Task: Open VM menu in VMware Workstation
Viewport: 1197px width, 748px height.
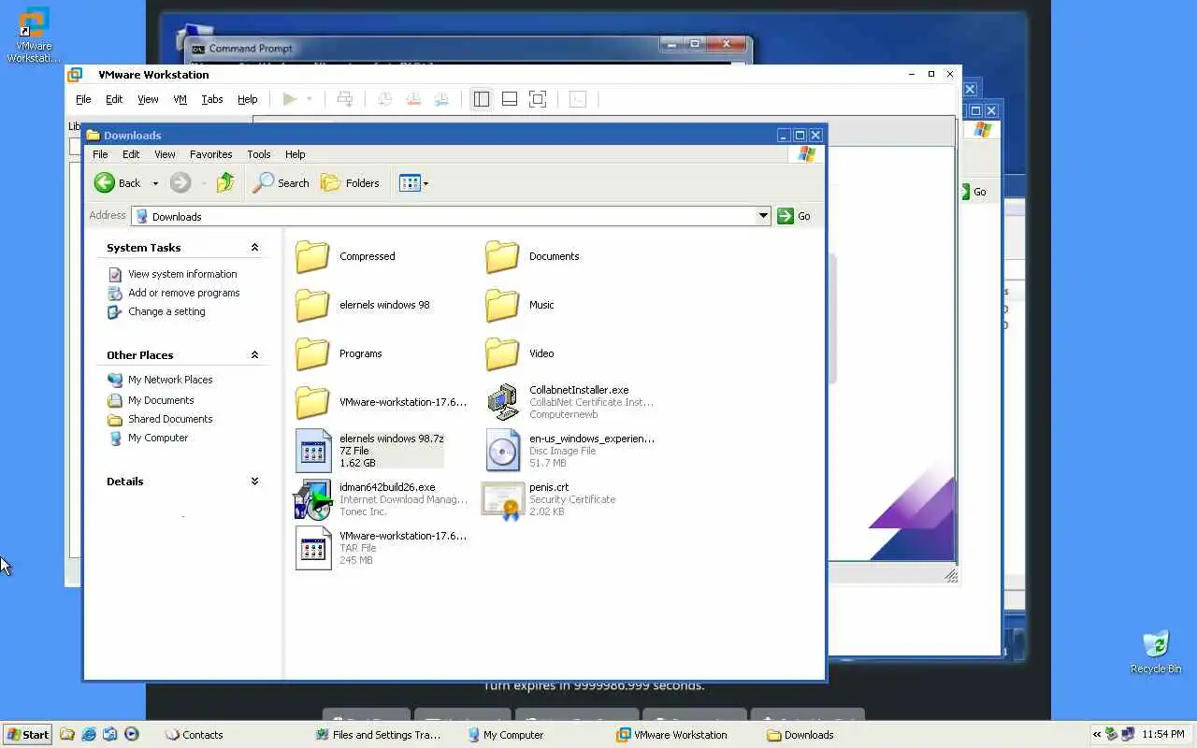Action: [180, 99]
